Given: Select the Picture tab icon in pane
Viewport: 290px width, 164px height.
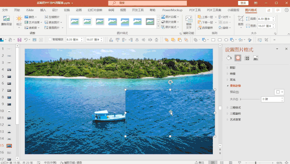Looking at the screenshot, I should tap(256, 58).
